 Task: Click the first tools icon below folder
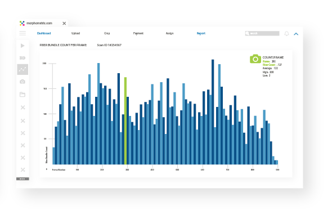[23, 107]
